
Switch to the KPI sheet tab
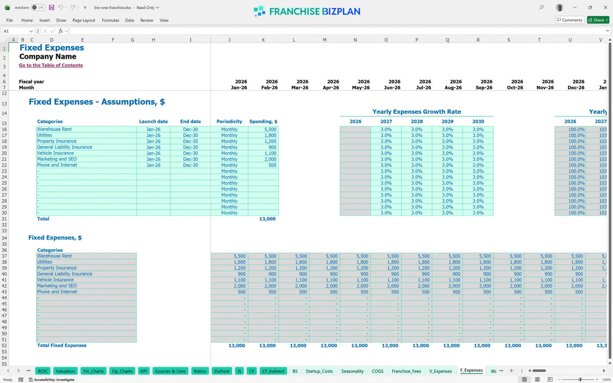144,371
